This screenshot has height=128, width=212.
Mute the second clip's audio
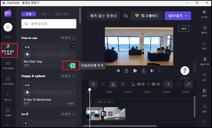[x=110, y=114]
